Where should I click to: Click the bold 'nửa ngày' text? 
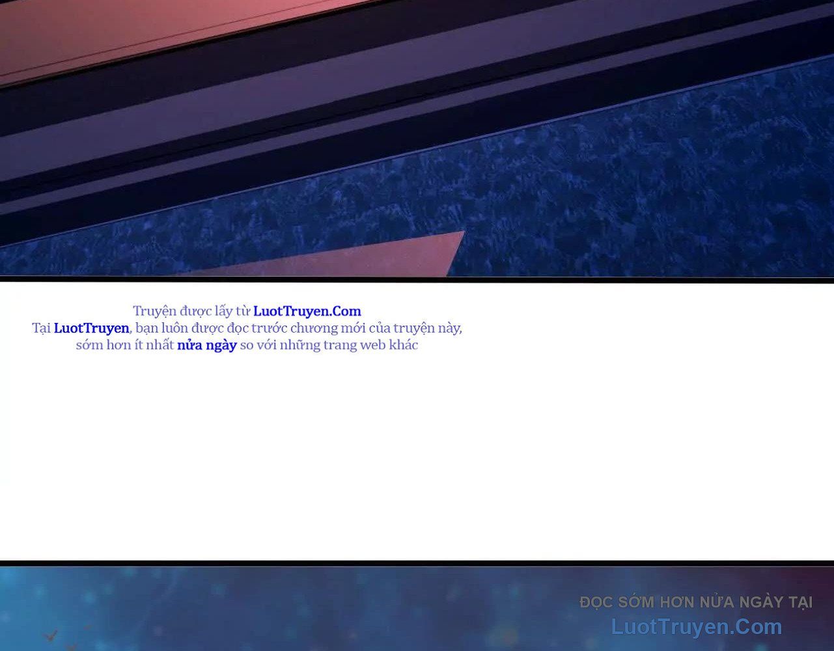tap(206, 345)
